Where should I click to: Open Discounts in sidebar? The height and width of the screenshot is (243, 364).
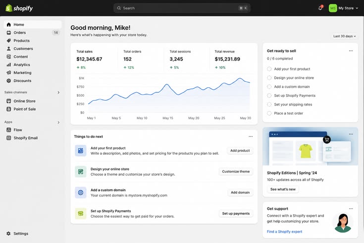tap(33, 81)
